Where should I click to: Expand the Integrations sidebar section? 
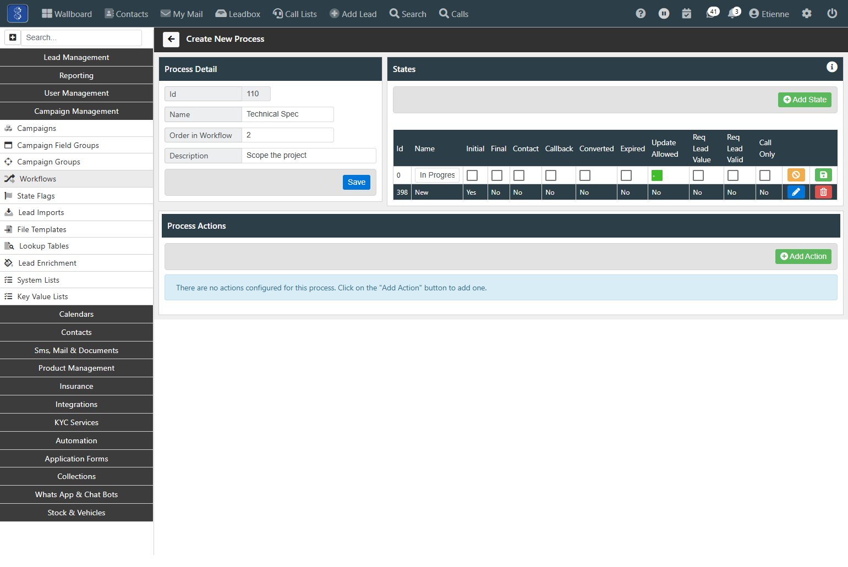(x=76, y=404)
